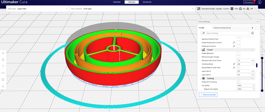The image size is (265, 112).
Task: Focus the Search settings field
Action: [225, 33]
